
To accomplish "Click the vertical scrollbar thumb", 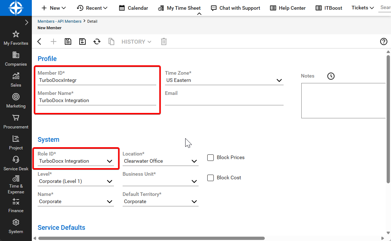I will [x=388, y=119].
